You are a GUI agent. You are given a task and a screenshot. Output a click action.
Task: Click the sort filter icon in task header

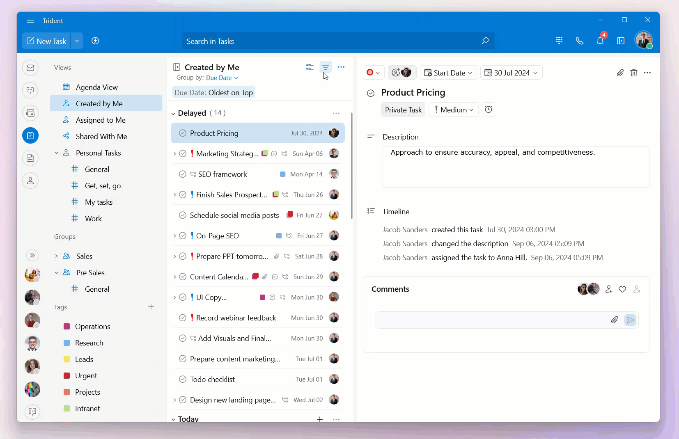point(326,67)
